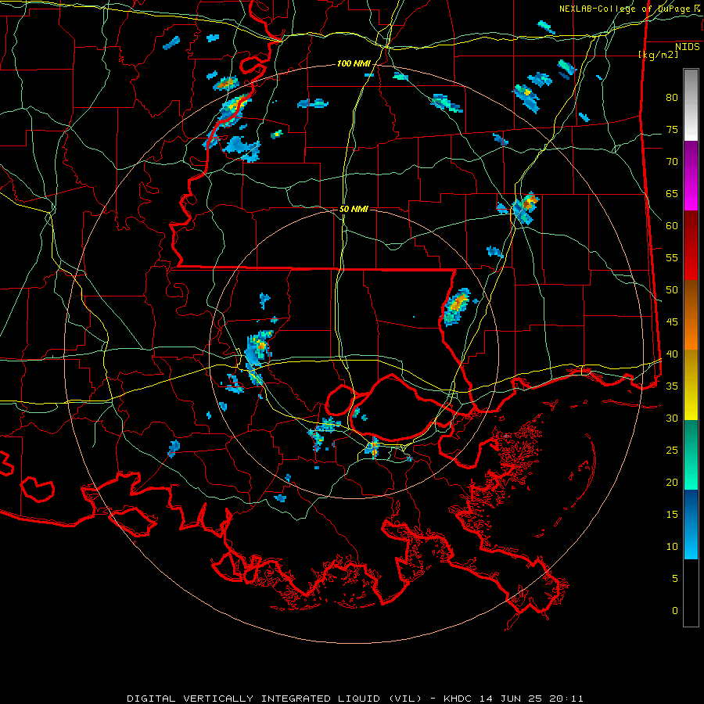Click the 14 JUN 25 date in the caption

click(512, 699)
